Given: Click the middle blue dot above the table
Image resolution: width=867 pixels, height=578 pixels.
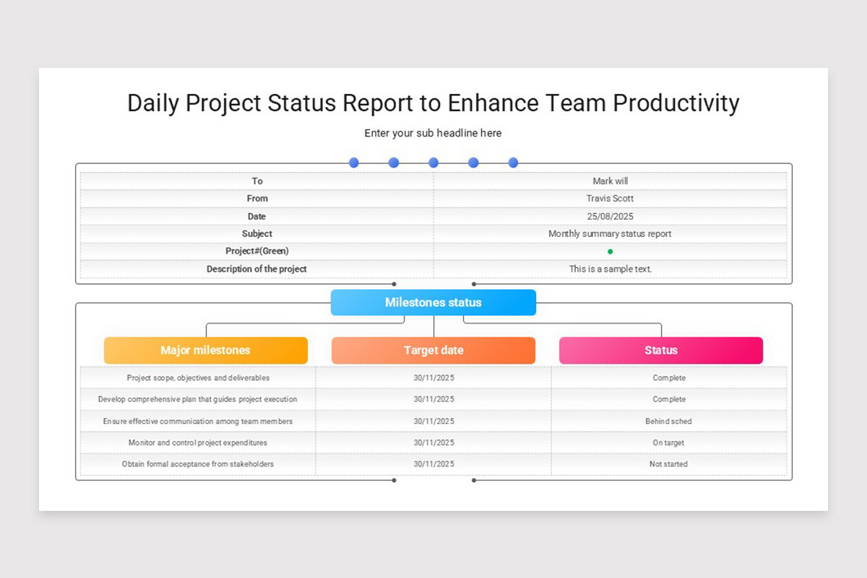Looking at the screenshot, I should click(433, 163).
